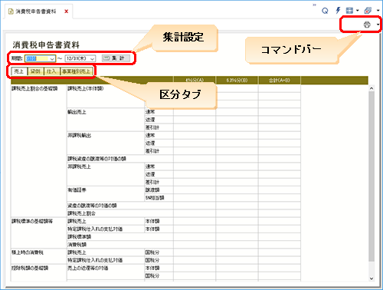Click 返還 in the 非課税輸出 group
The width and height of the screenshot is (383, 290).
click(150, 143)
